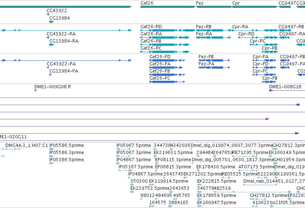Select IP04867.5prime EST

(x=145, y=174)
